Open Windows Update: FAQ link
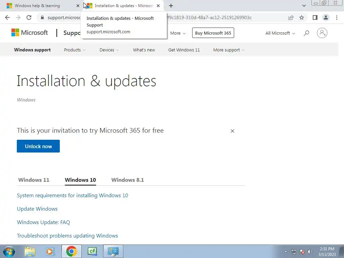 coord(43,222)
